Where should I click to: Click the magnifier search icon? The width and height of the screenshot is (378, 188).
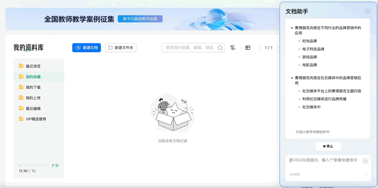(x=220, y=48)
